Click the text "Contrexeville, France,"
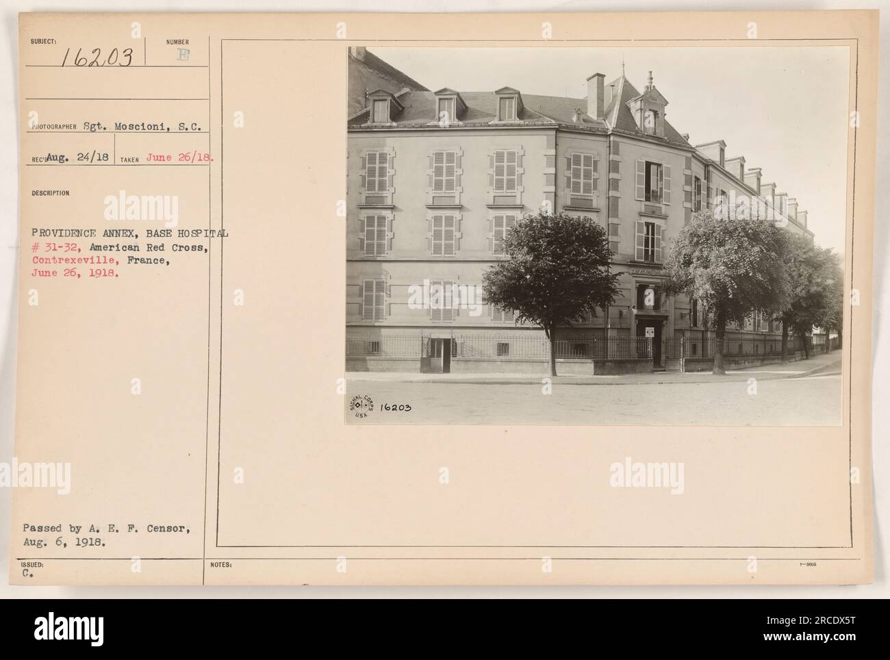Viewport: 890px width, 660px height. 99,260
